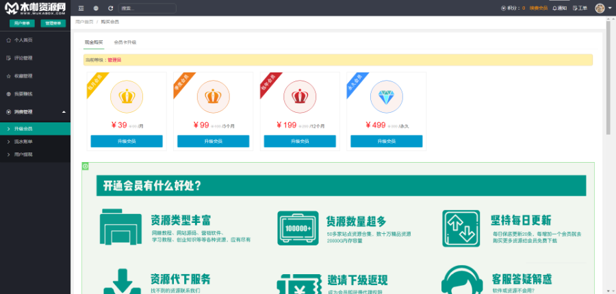This screenshot has width=616, height=294.
Task: Switch to the 会员卡升级 tab
Action: point(125,42)
